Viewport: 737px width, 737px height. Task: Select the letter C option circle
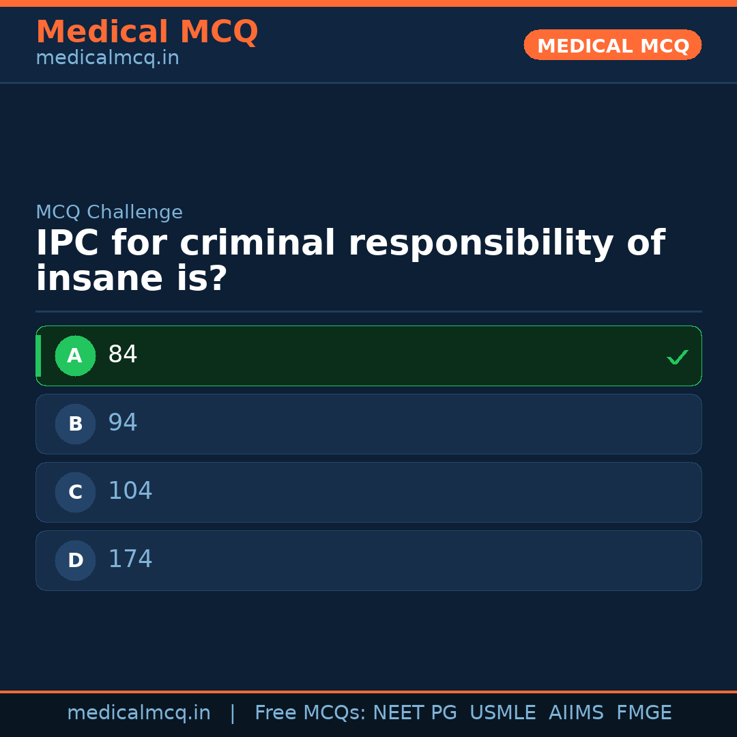pos(75,492)
